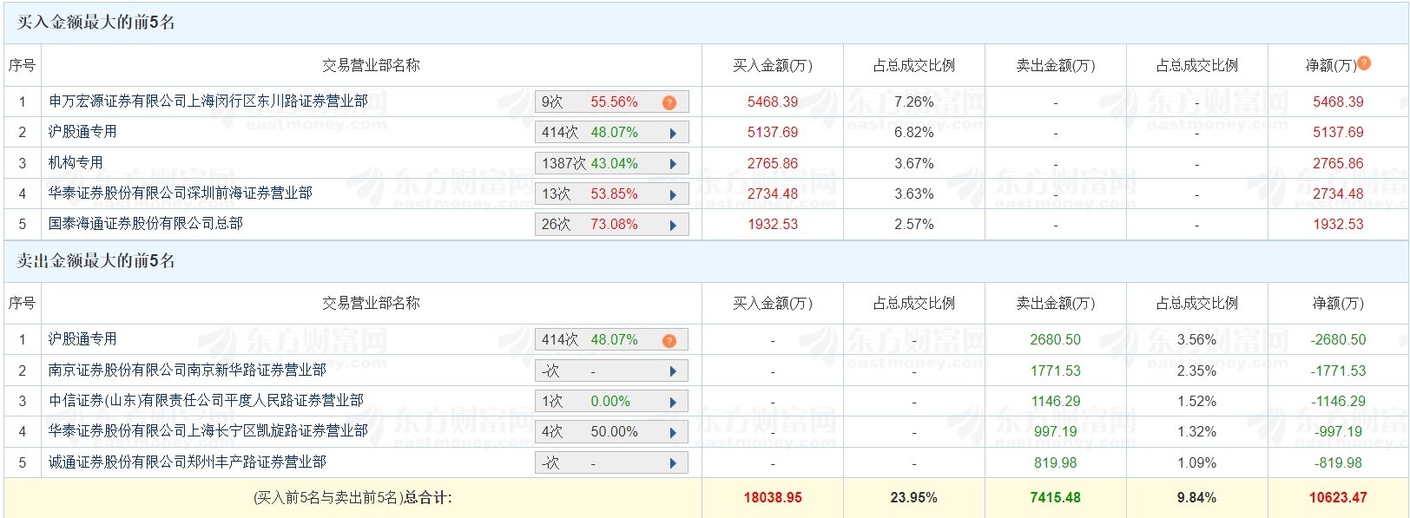Screen dimensions: 1410x518
Task: Expand arrow in 中信证券(山东) 1次 box
Action: (x=673, y=402)
